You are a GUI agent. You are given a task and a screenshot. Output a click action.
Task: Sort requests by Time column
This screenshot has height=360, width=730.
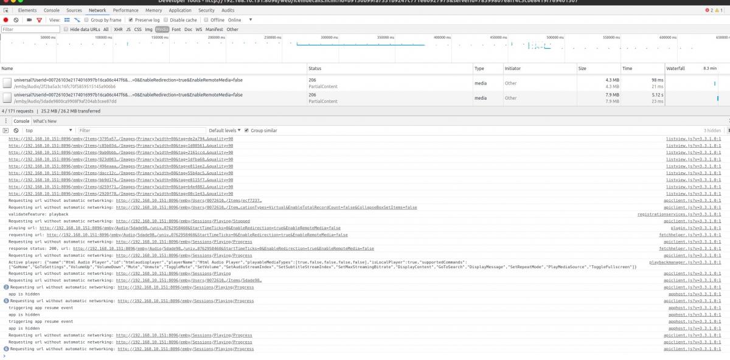coord(642,69)
